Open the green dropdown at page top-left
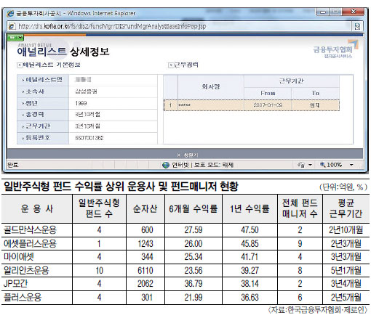This screenshot has height=318, width=371. pyautogui.click(x=15, y=38)
